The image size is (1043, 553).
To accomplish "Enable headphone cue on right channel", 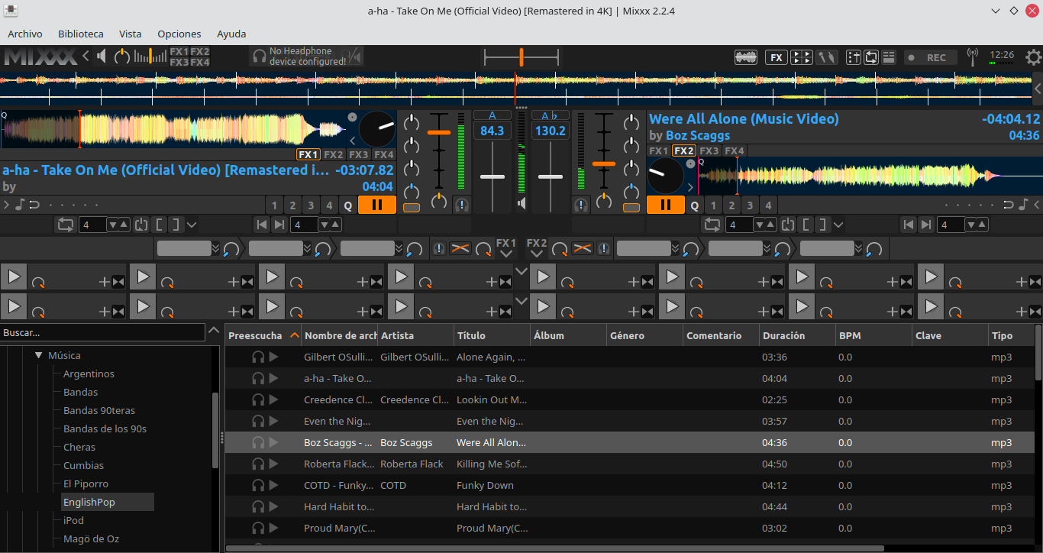I will (x=582, y=205).
